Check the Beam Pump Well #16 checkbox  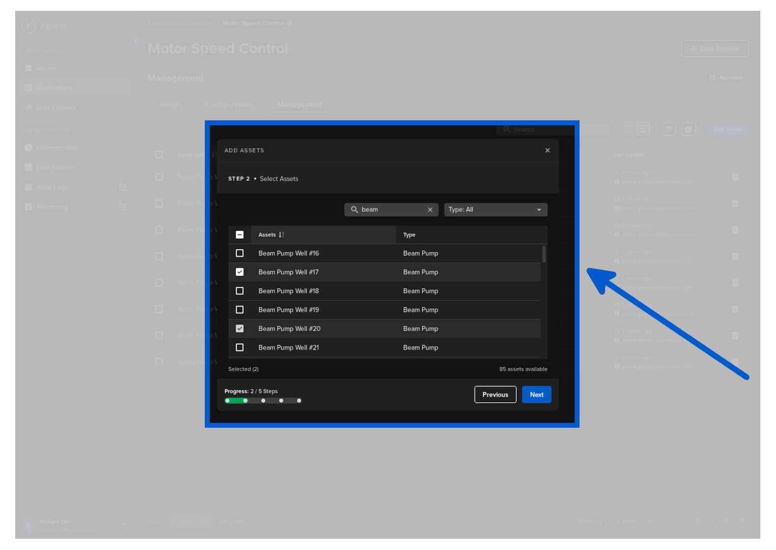coord(240,253)
